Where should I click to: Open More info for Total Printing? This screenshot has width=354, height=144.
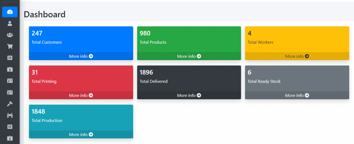click(x=81, y=96)
